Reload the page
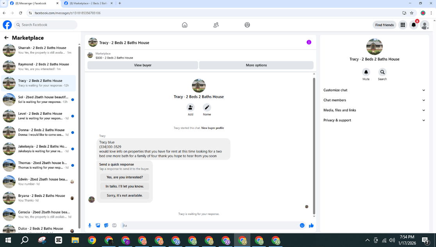This screenshot has height=247, width=436. point(20,13)
